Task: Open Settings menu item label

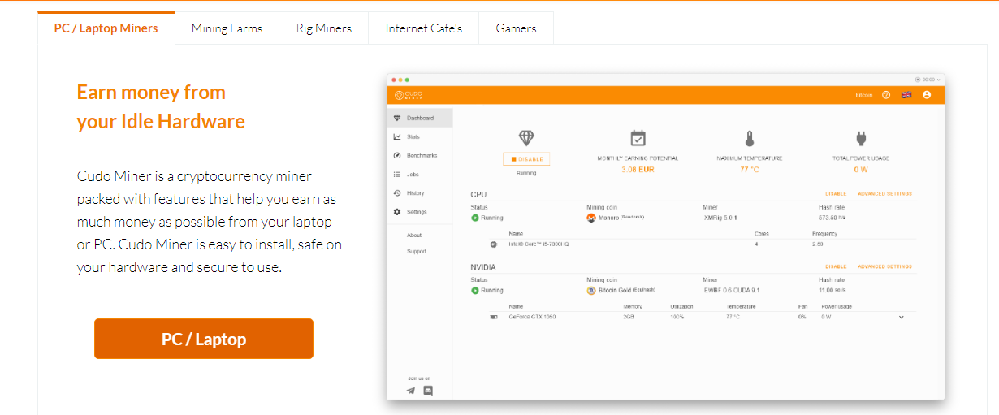Action: pos(417,212)
